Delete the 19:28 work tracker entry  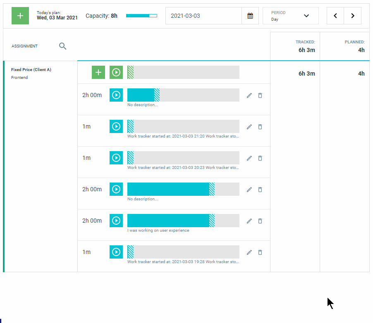260,252
